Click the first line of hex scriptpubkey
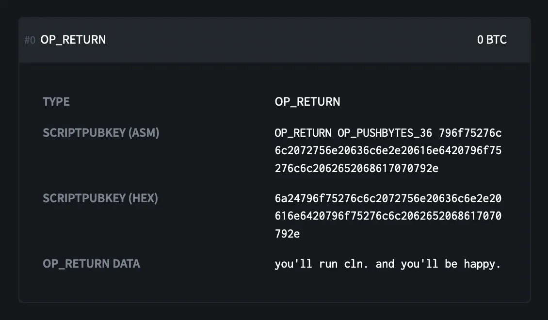 (x=388, y=198)
